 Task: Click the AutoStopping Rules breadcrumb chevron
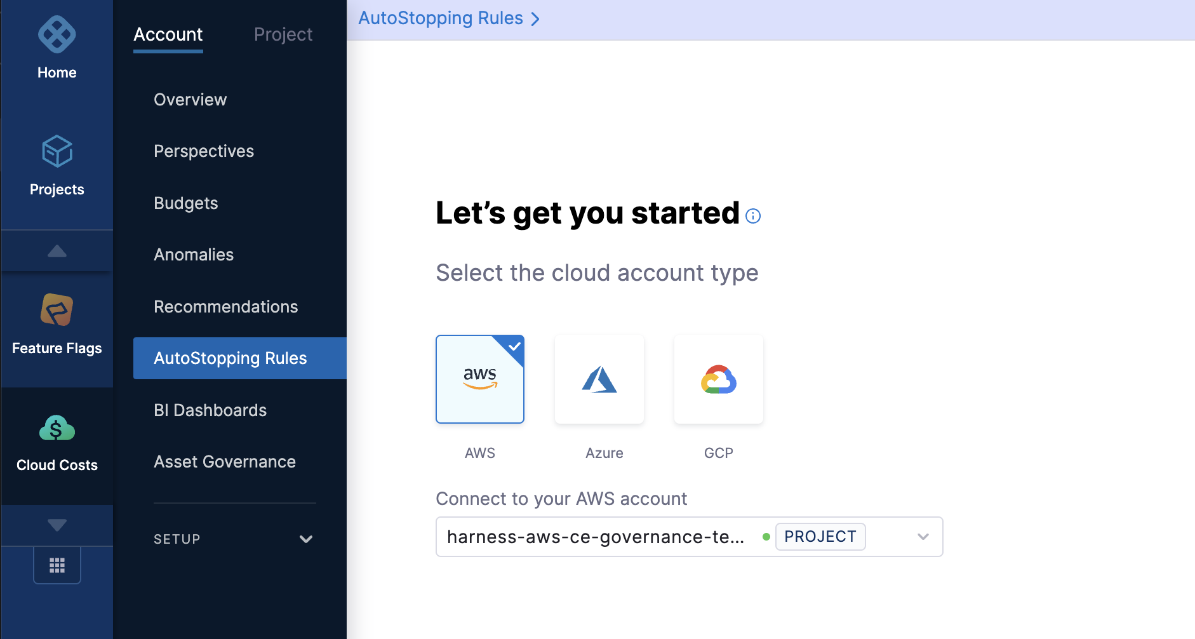pos(535,19)
